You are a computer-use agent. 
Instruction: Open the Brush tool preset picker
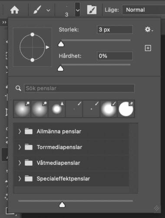tap(42, 10)
